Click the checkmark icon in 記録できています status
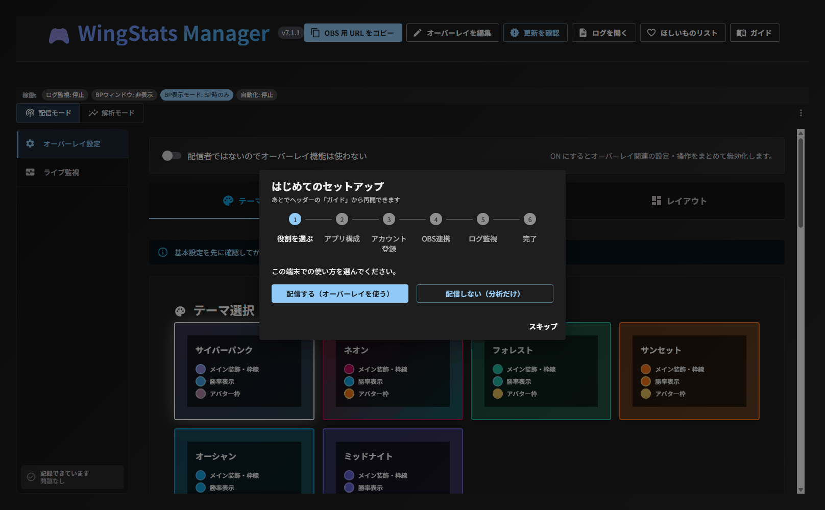The height and width of the screenshot is (510, 825). coord(31,477)
